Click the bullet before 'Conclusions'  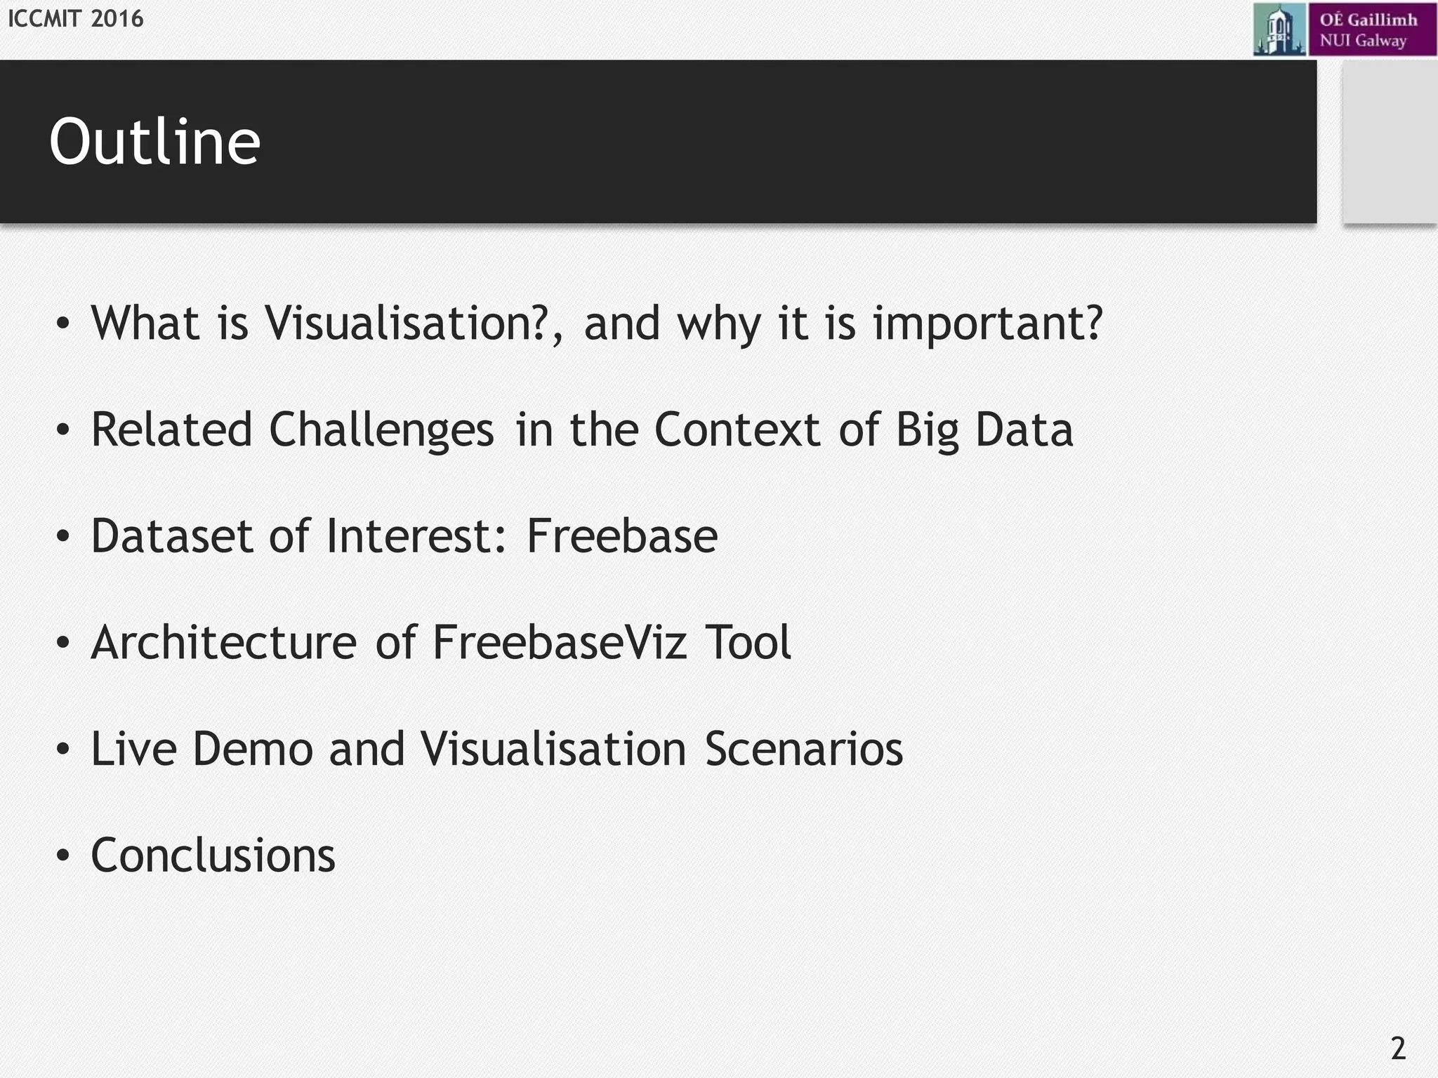pos(63,856)
